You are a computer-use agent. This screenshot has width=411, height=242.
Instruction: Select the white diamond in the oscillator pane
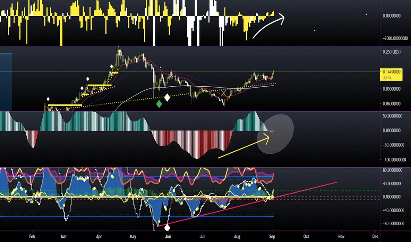click(x=167, y=227)
